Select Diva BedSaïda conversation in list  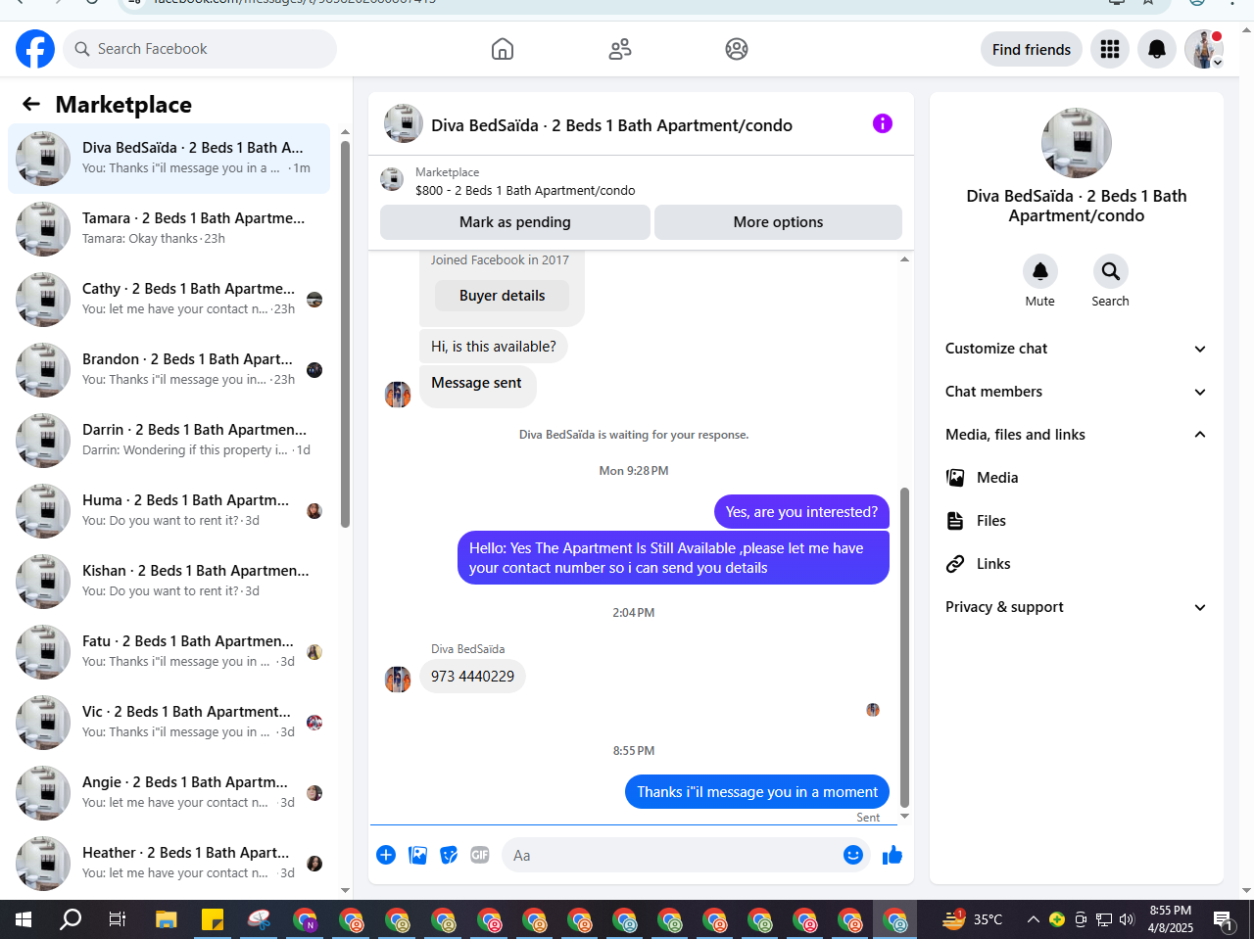(169, 159)
